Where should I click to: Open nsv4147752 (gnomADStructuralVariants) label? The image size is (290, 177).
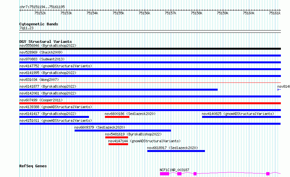(56, 66)
